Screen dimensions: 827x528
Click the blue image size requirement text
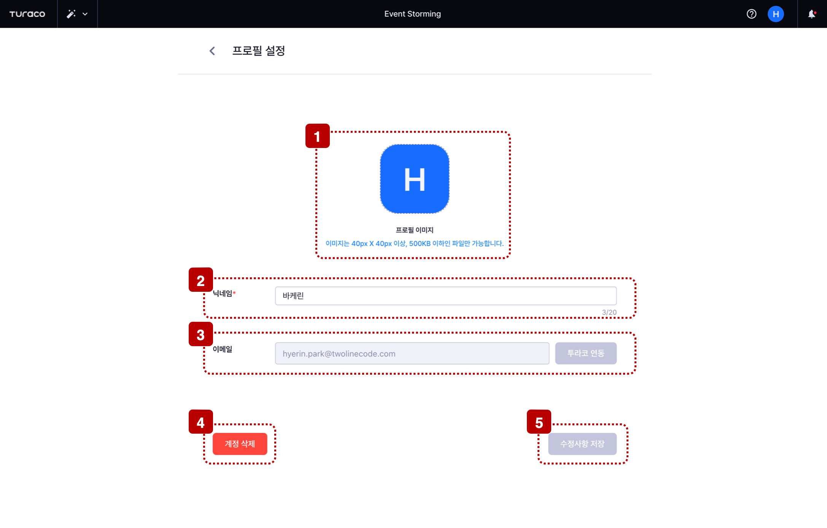click(415, 243)
